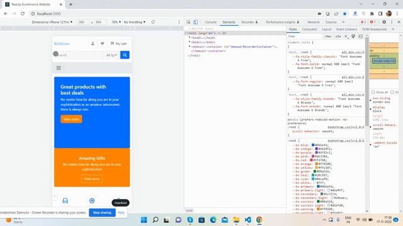Screen dimensions: 403x226
Task: Open the Event Listeners subtab
Action: (347, 30)
